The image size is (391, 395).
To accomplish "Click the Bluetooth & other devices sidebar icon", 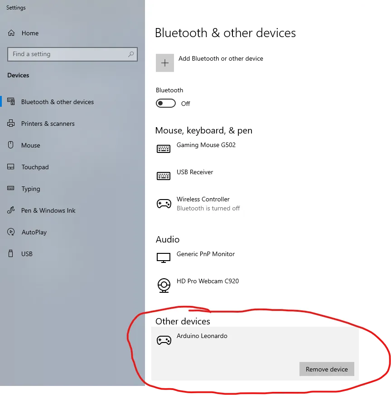I will (x=11, y=101).
